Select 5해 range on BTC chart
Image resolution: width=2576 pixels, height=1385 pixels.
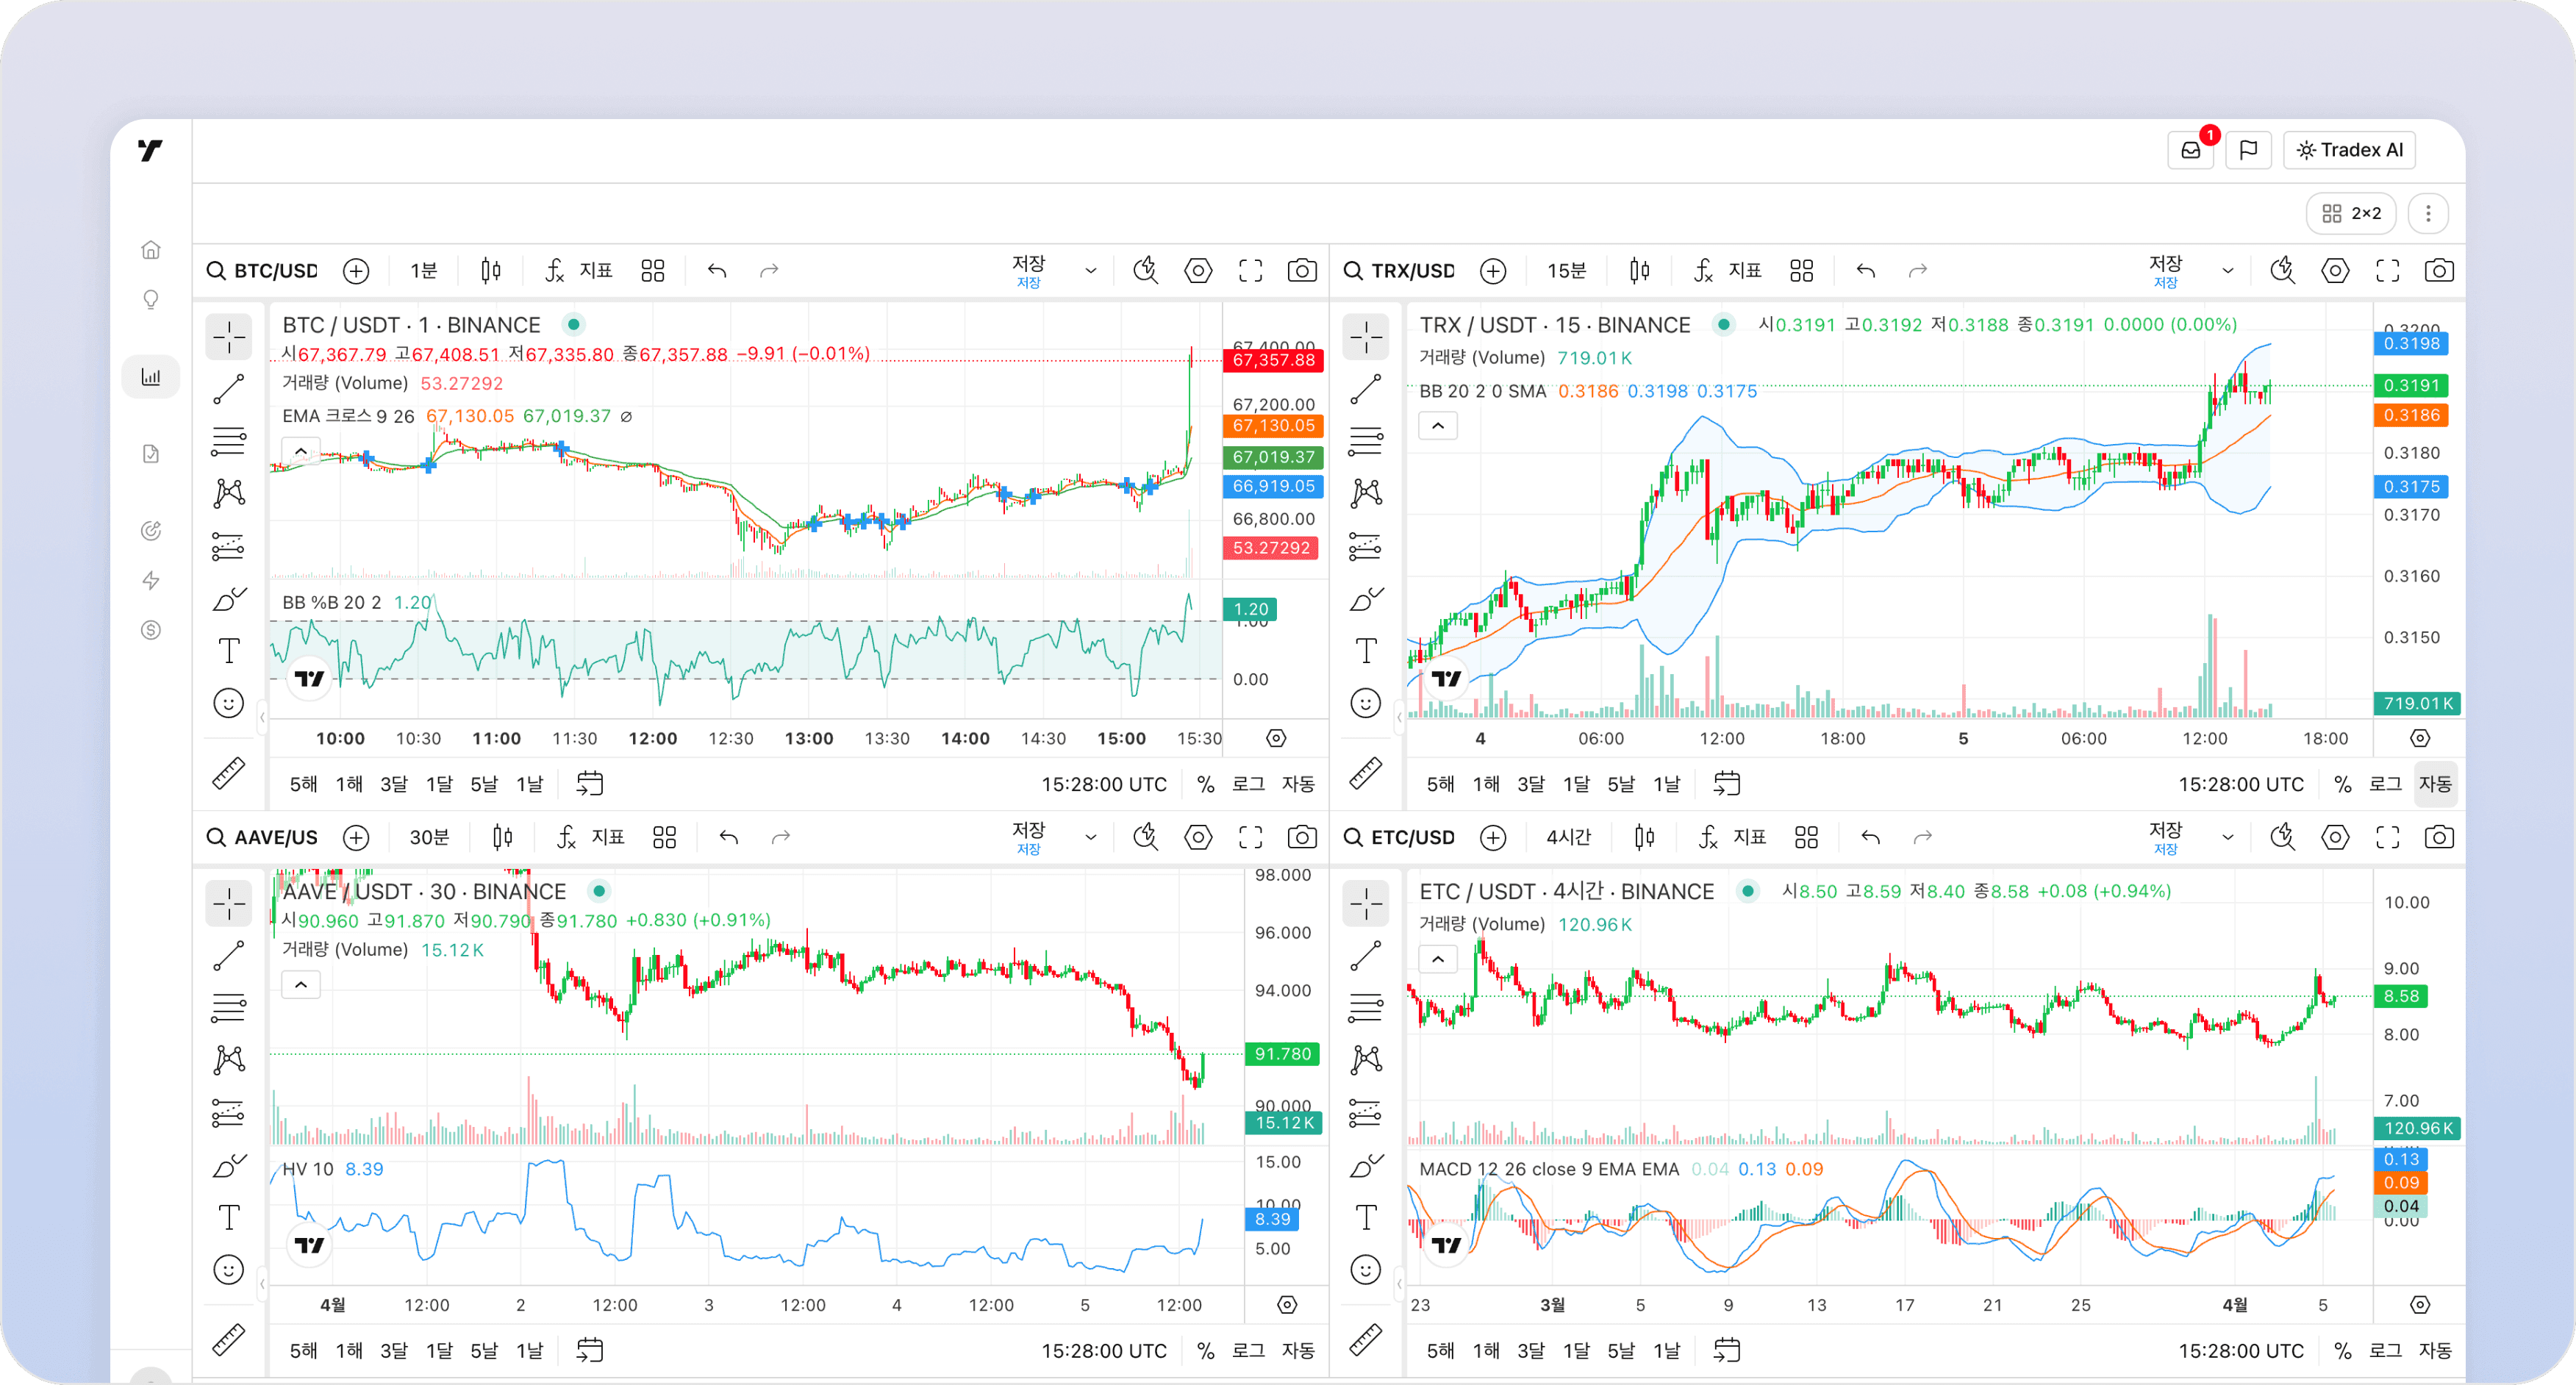[x=304, y=784]
